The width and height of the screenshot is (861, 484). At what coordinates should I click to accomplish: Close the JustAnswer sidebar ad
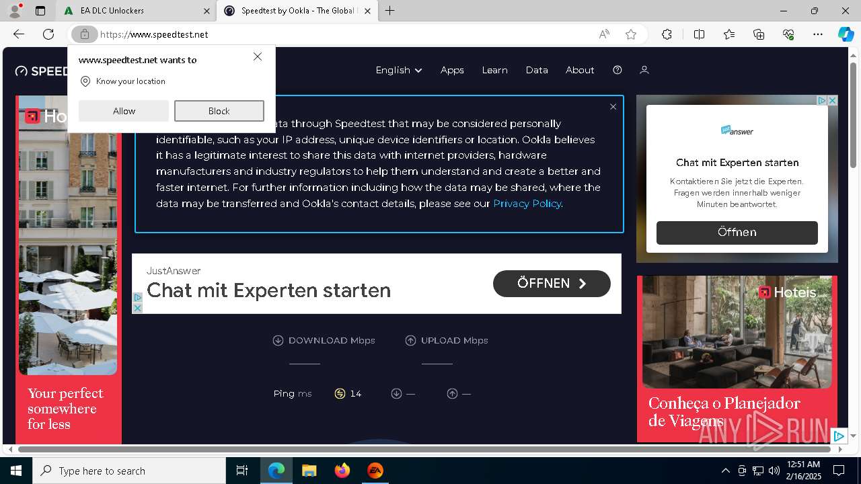click(x=832, y=100)
